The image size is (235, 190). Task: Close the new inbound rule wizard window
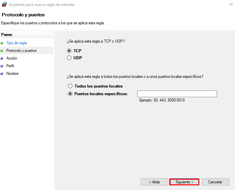231,5
